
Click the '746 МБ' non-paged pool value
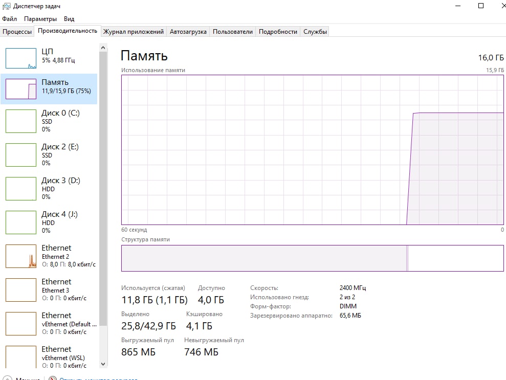[202, 352]
